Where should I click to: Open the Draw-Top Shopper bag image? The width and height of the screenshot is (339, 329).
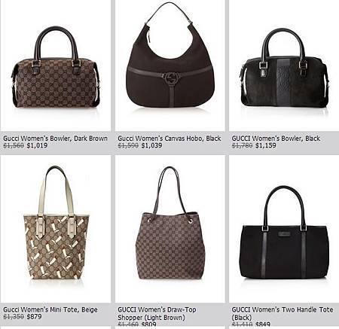click(170, 224)
